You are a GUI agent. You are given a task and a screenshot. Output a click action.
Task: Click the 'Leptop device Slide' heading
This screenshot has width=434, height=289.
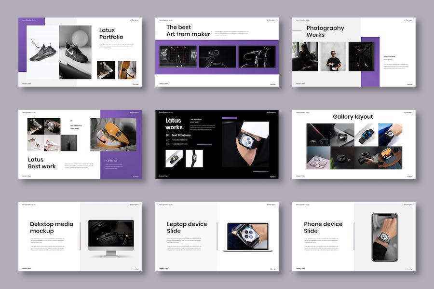tap(187, 227)
